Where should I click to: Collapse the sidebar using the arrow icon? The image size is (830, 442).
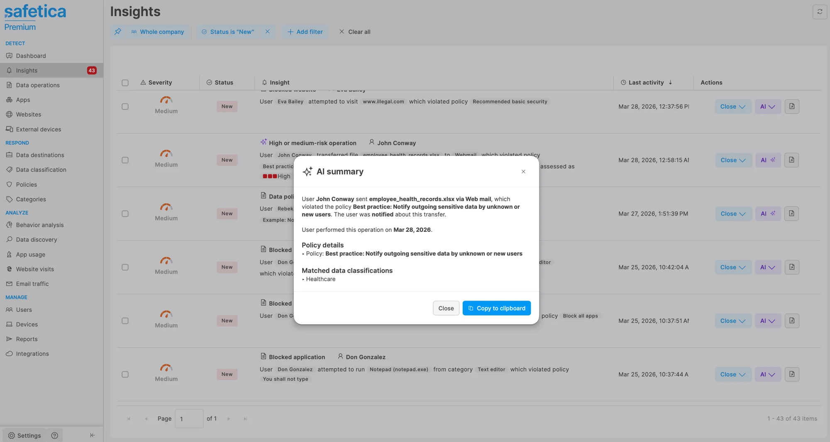(x=92, y=435)
